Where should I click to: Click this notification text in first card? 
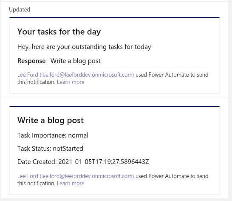click(37, 82)
